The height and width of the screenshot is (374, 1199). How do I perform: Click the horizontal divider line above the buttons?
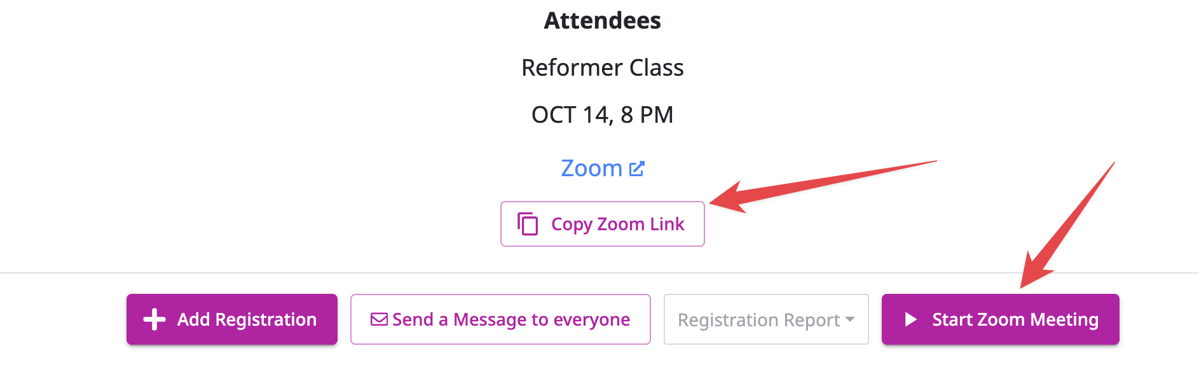tap(599, 273)
